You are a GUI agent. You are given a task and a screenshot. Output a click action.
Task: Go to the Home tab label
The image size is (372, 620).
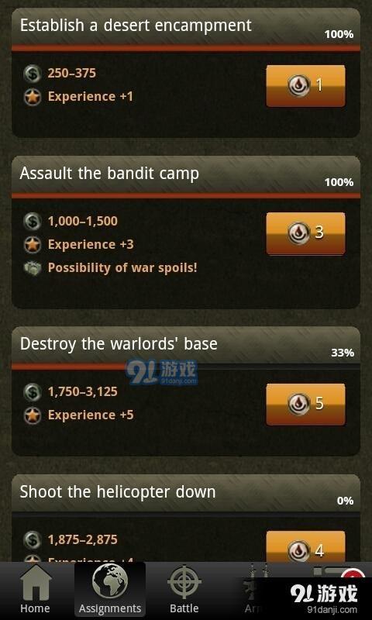coord(35,608)
